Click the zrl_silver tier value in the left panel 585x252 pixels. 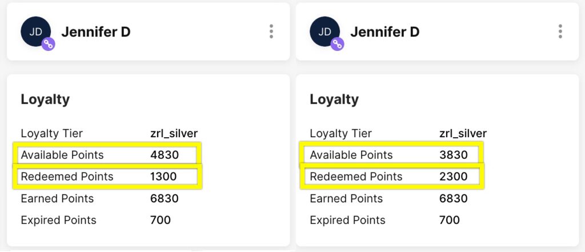[174, 133]
